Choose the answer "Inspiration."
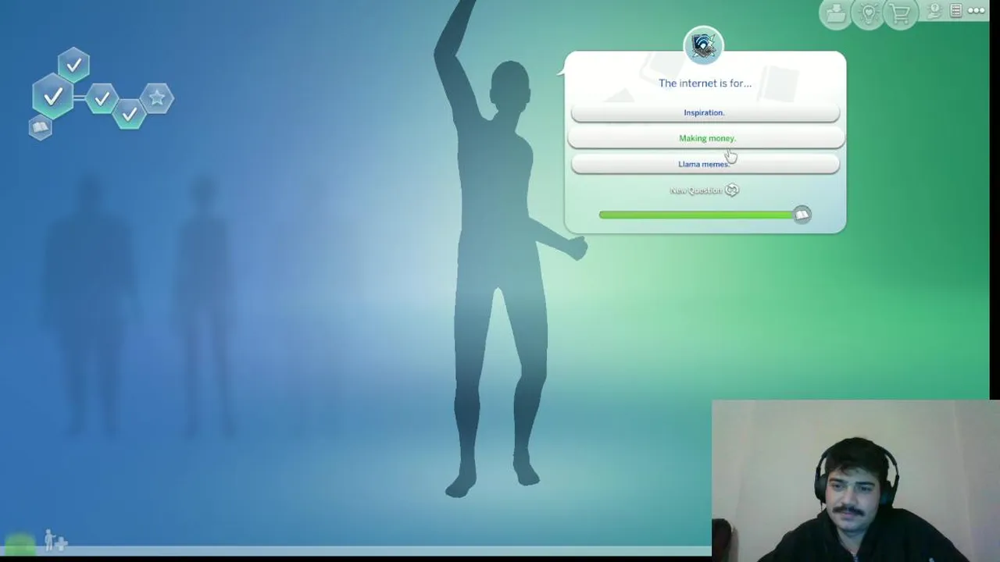1000x562 pixels. point(705,112)
